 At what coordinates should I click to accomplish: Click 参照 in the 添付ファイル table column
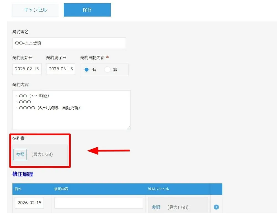[156, 206]
